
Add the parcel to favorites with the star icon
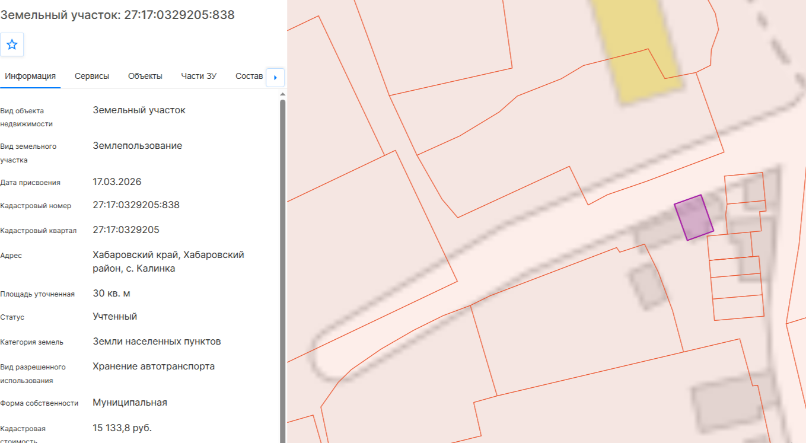tap(12, 44)
